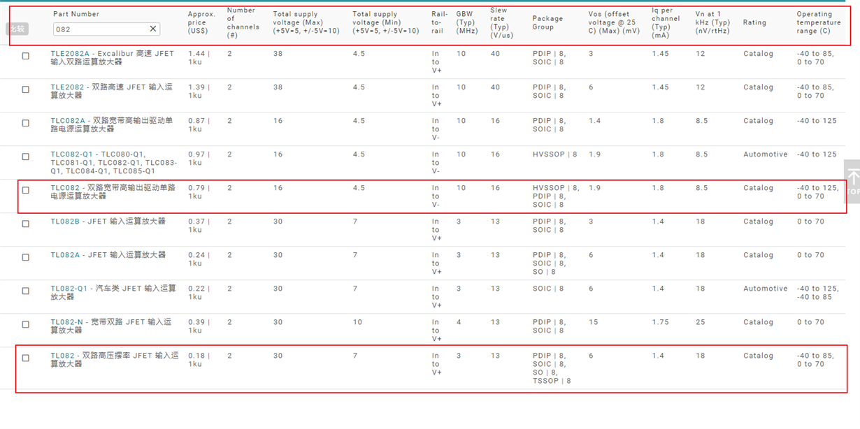Check the box next to TL082-N
Image resolution: width=860 pixels, height=429 pixels.
pyautogui.click(x=26, y=324)
